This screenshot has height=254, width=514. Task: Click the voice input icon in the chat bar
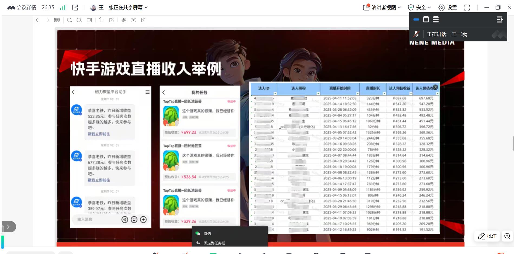(125, 220)
